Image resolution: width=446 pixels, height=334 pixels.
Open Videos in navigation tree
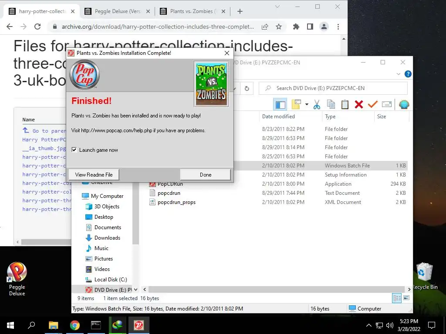click(x=102, y=269)
